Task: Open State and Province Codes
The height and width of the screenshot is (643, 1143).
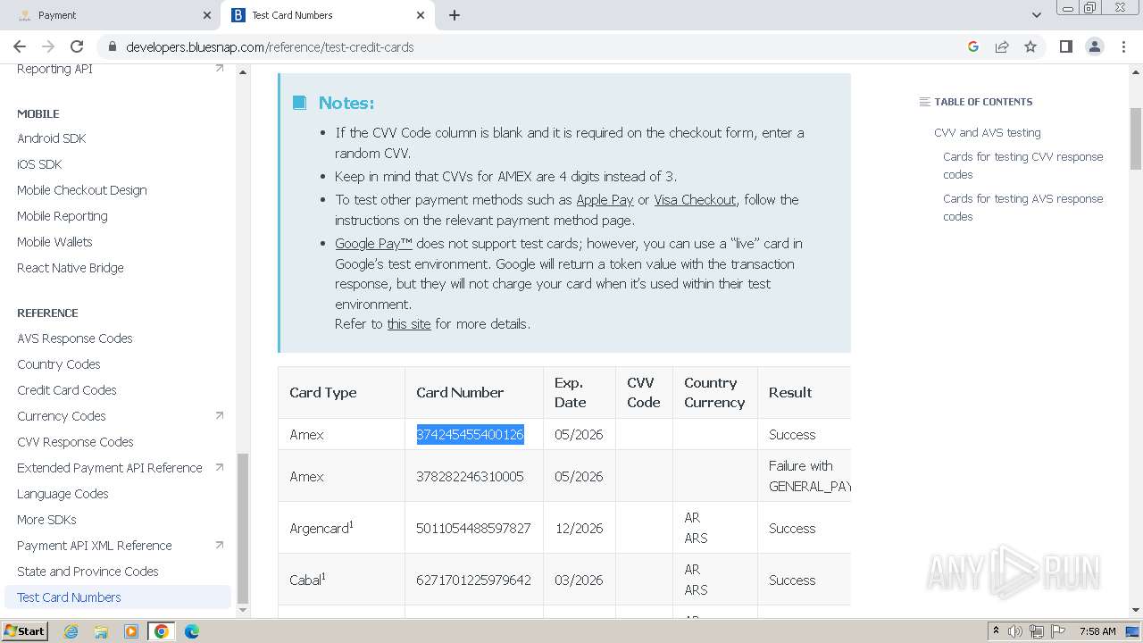Action: pyautogui.click(x=88, y=572)
